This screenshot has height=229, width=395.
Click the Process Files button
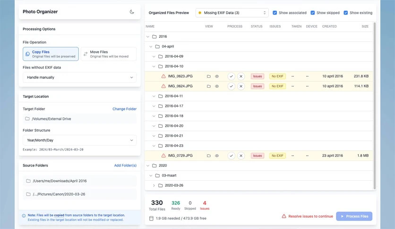click(354, 216)
